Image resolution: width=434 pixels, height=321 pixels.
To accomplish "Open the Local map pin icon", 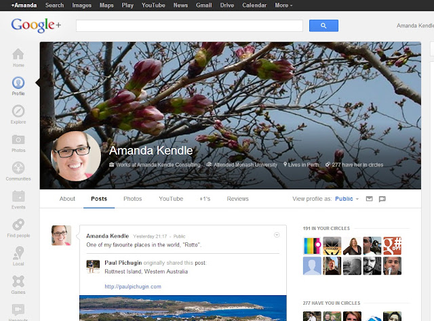I will (18, 252).
